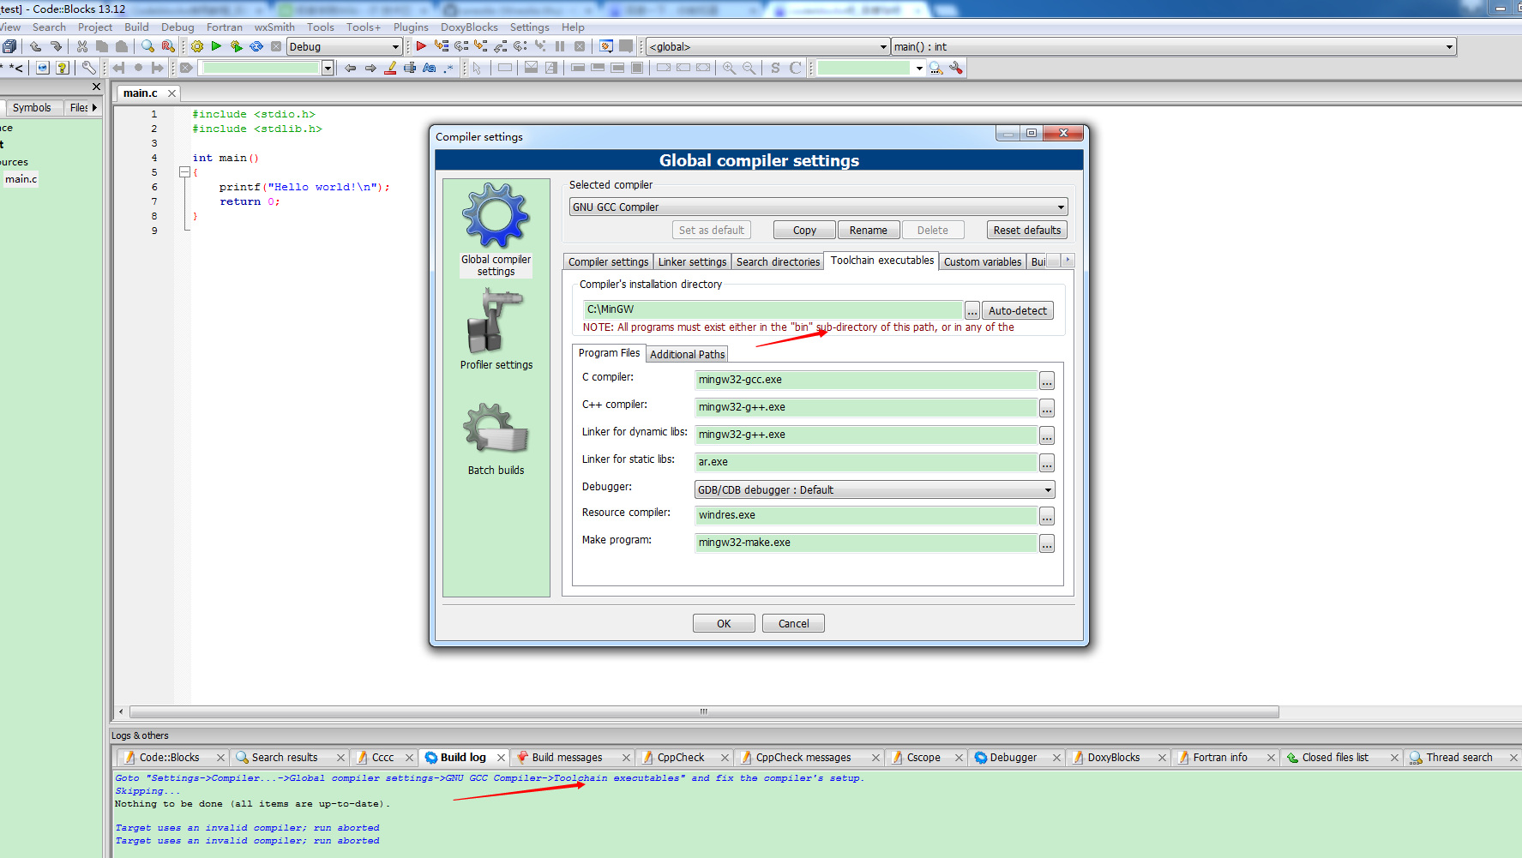Click the wrench icon in left toolbar
Viewport: 1522px width, 858px height.
(88, 68)
